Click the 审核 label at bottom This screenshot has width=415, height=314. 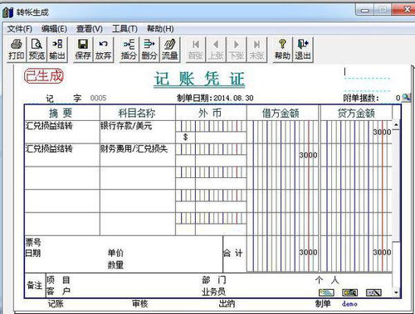140,304
